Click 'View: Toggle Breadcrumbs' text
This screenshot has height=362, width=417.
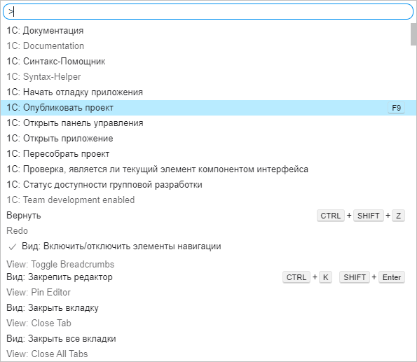[x=60, y=264]
